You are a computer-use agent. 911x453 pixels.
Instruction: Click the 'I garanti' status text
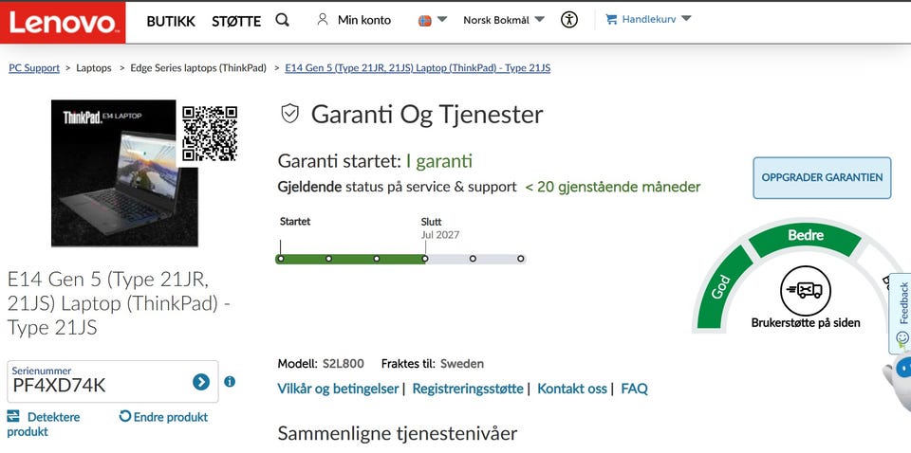point(439,161)
